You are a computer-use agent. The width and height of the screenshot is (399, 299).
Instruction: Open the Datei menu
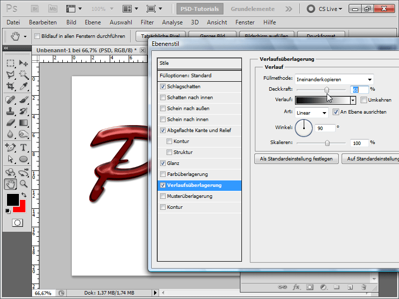point(13,22)
